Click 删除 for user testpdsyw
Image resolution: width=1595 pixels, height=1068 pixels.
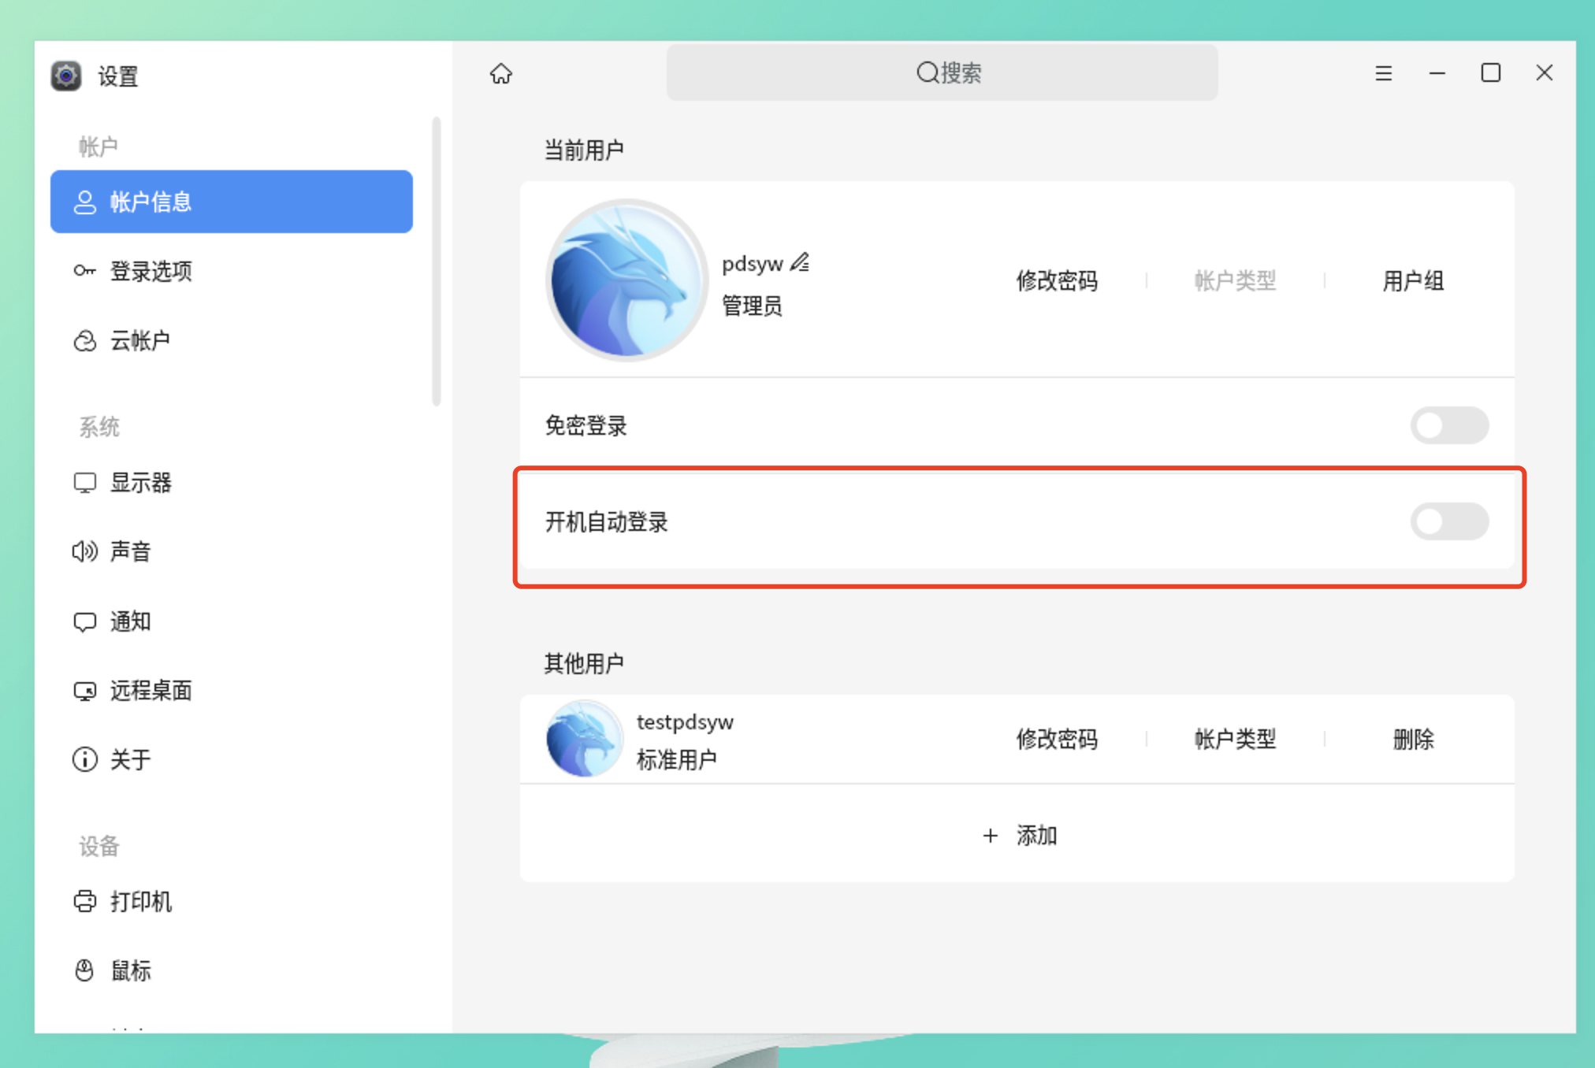point(1412,740)
